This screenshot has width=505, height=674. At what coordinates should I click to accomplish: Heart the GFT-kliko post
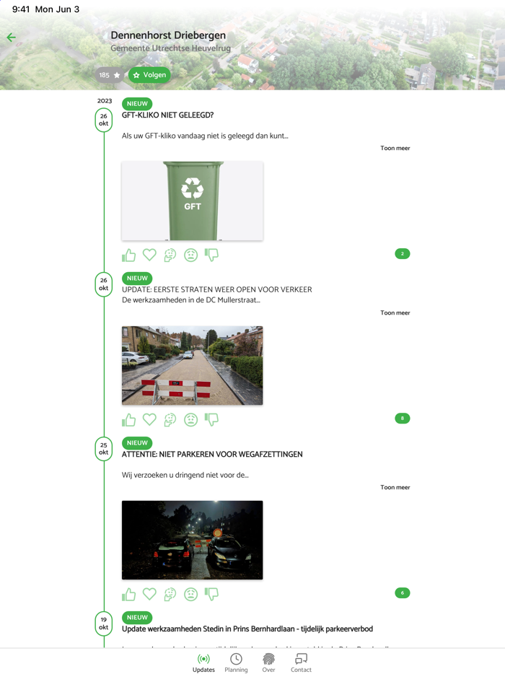click(149, 255)
